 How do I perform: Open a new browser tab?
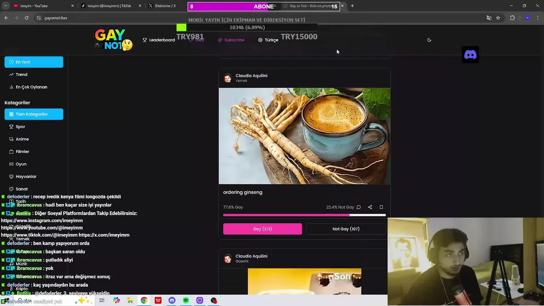click(352, 6)
